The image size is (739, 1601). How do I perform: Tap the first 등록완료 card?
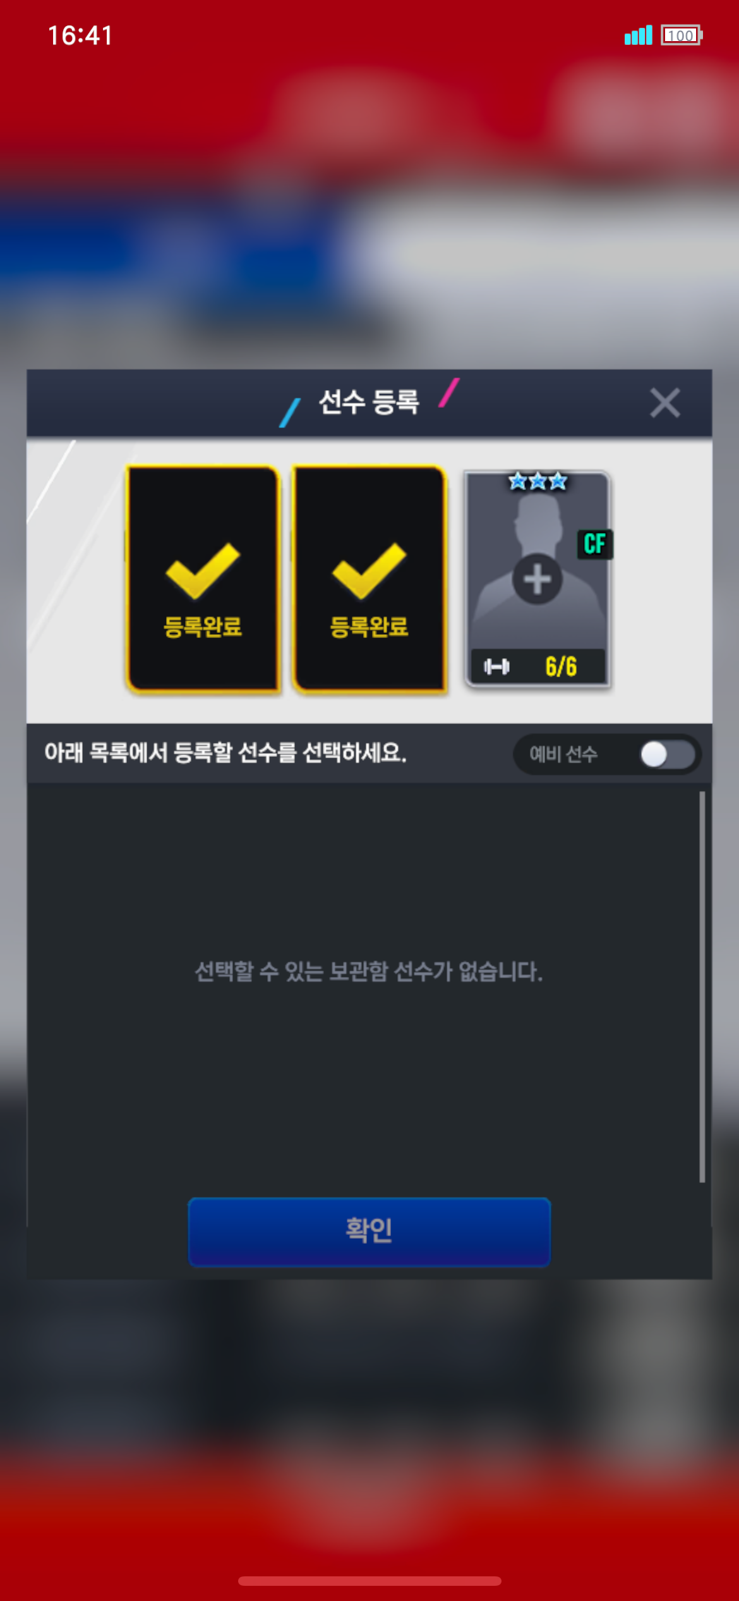(x=203, y=579)
